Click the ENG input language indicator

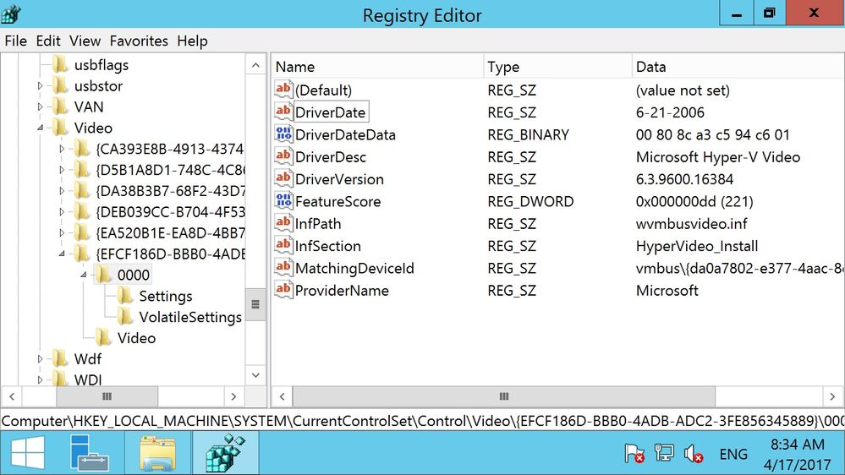(733, 454)
